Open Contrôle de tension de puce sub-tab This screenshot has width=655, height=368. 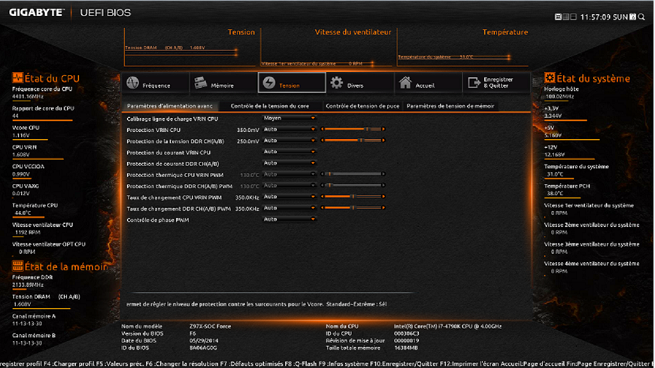click(362, 106)
